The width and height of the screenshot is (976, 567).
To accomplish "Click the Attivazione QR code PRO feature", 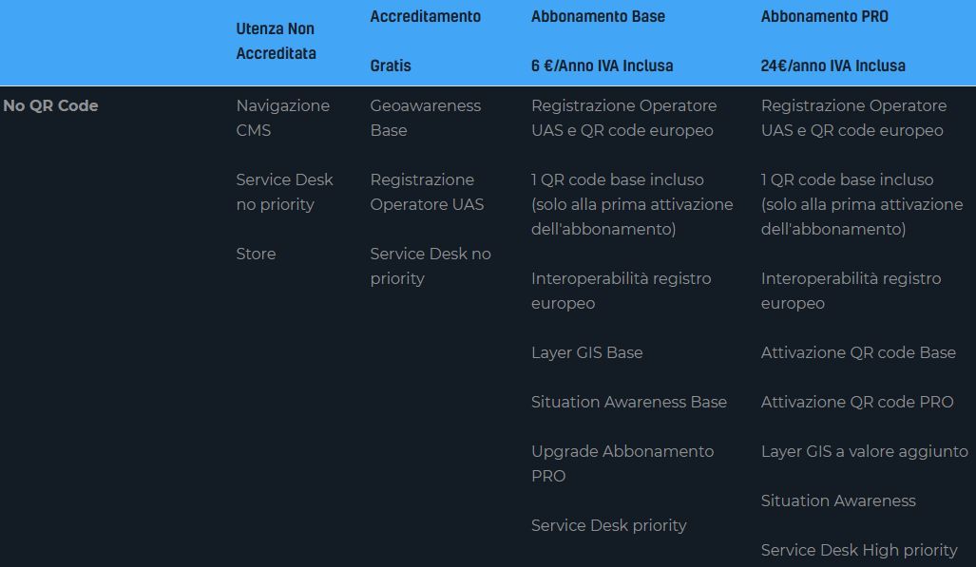I will tap(856, 402).
